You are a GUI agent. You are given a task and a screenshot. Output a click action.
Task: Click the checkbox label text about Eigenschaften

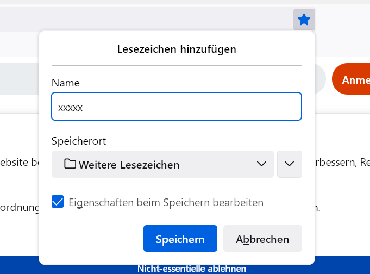pyautogui.click(x=166, y=202)
